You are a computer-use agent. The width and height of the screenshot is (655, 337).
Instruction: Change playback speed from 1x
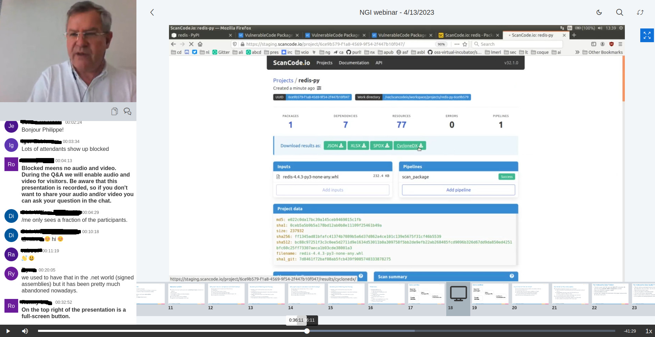648,331
